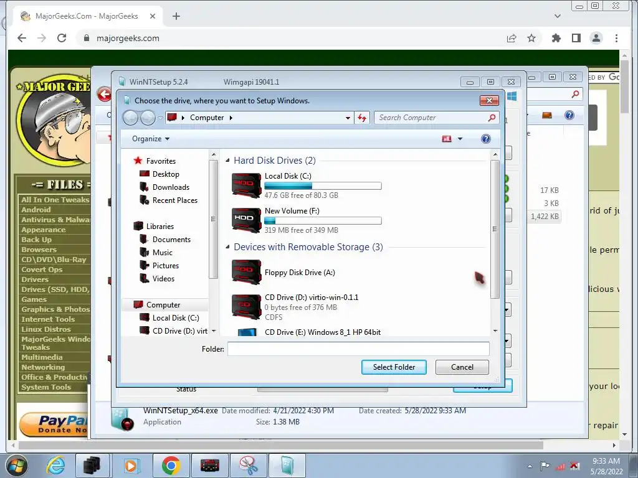Open Windows Start button
The width and height of the screenshot is (638, 478).
(x=16, y=466)
